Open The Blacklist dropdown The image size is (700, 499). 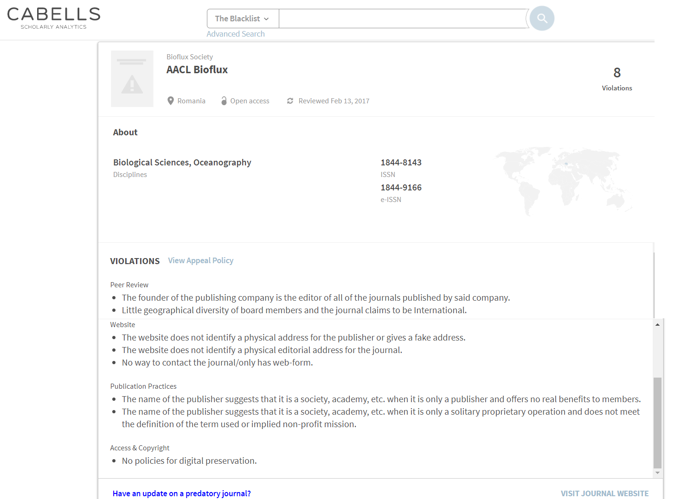[x=243, y=19]
